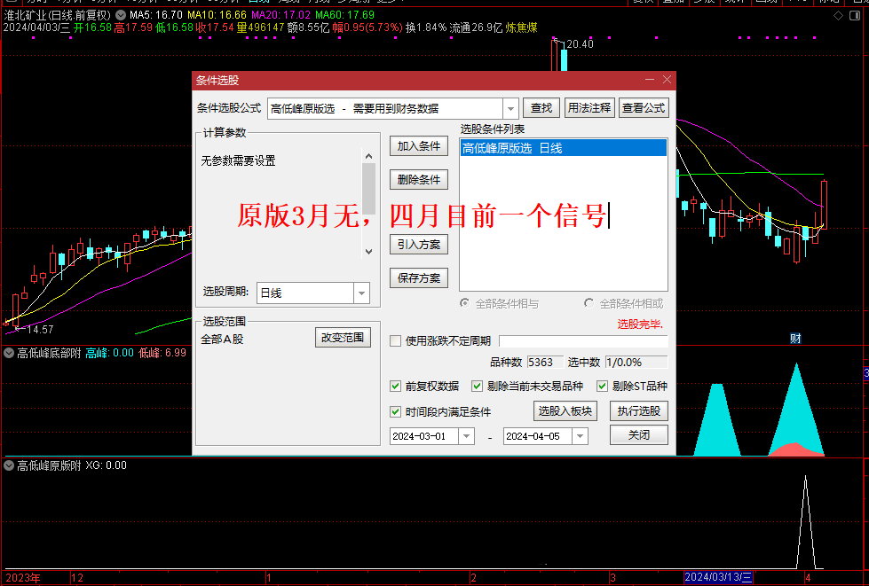Click scroll-down arrow in 计算参数 panel

tap(369, 251)
